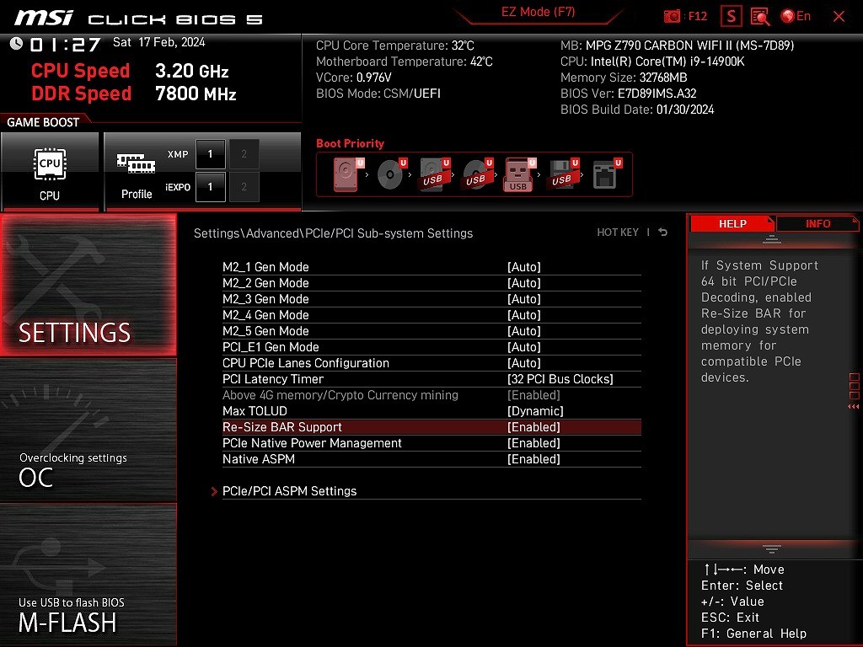
Task: Click the CPU Game Boost icon
Action: [x=50, y=171]
